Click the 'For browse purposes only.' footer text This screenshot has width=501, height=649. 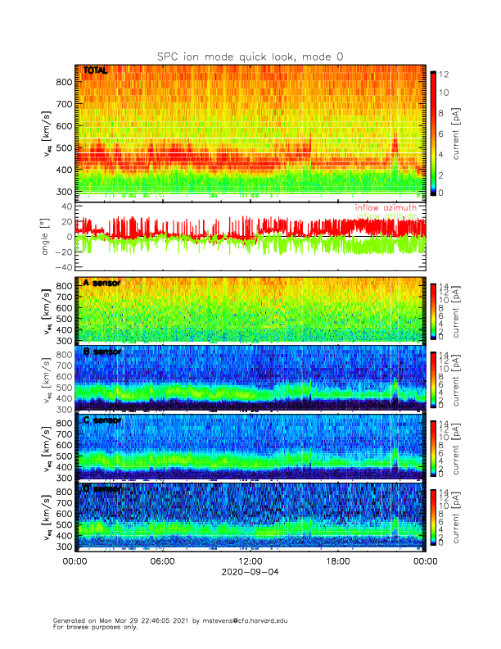point(92,627)
